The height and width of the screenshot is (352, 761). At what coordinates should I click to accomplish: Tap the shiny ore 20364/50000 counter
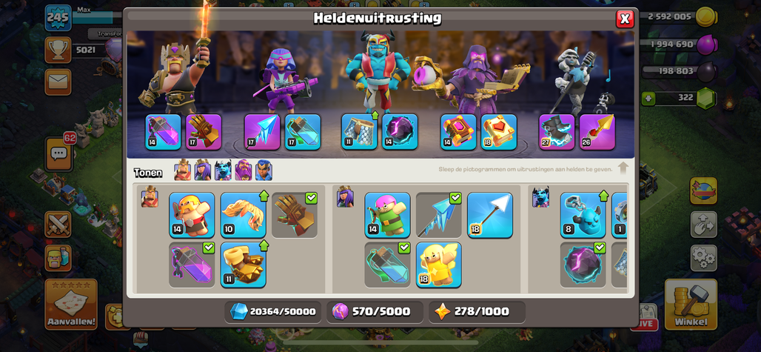[x=273, y=312]
